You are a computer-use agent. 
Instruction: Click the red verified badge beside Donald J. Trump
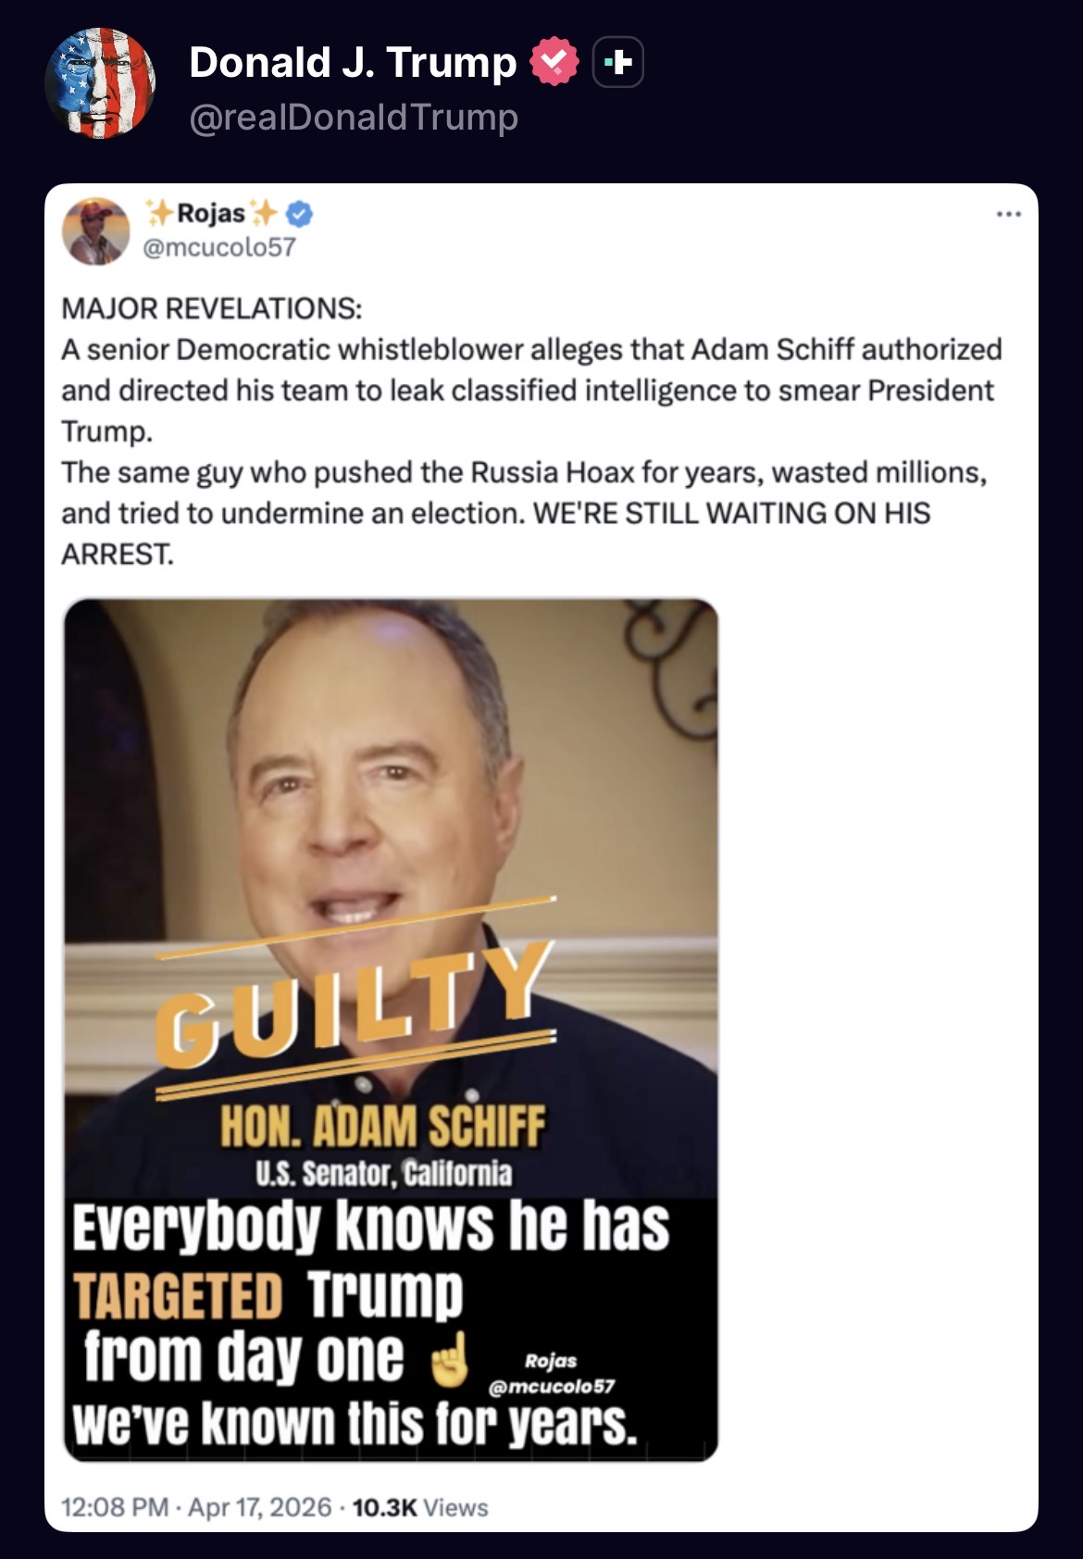554,62
